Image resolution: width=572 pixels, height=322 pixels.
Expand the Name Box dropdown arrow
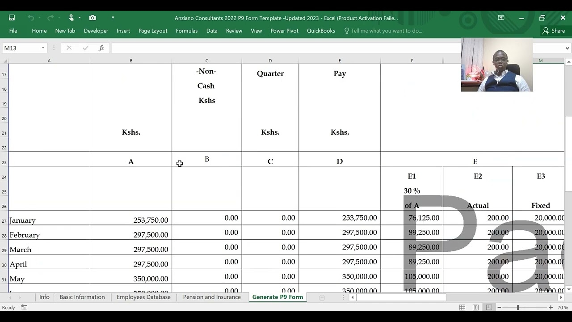click(43, 48)
